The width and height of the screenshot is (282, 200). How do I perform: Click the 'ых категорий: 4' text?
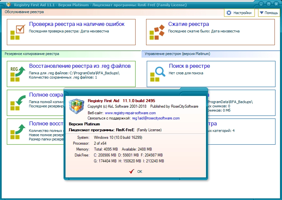[x=221, y=131]
